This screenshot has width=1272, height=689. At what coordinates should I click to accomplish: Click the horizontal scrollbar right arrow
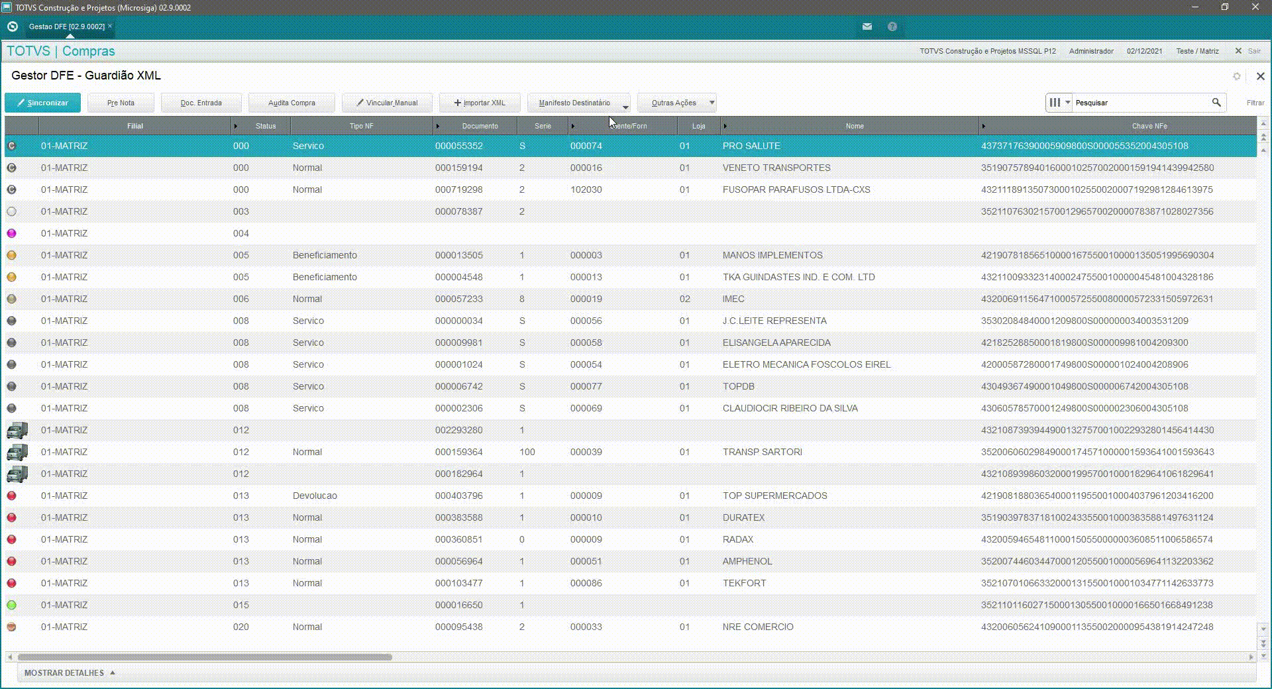(x=1251, y=657)
